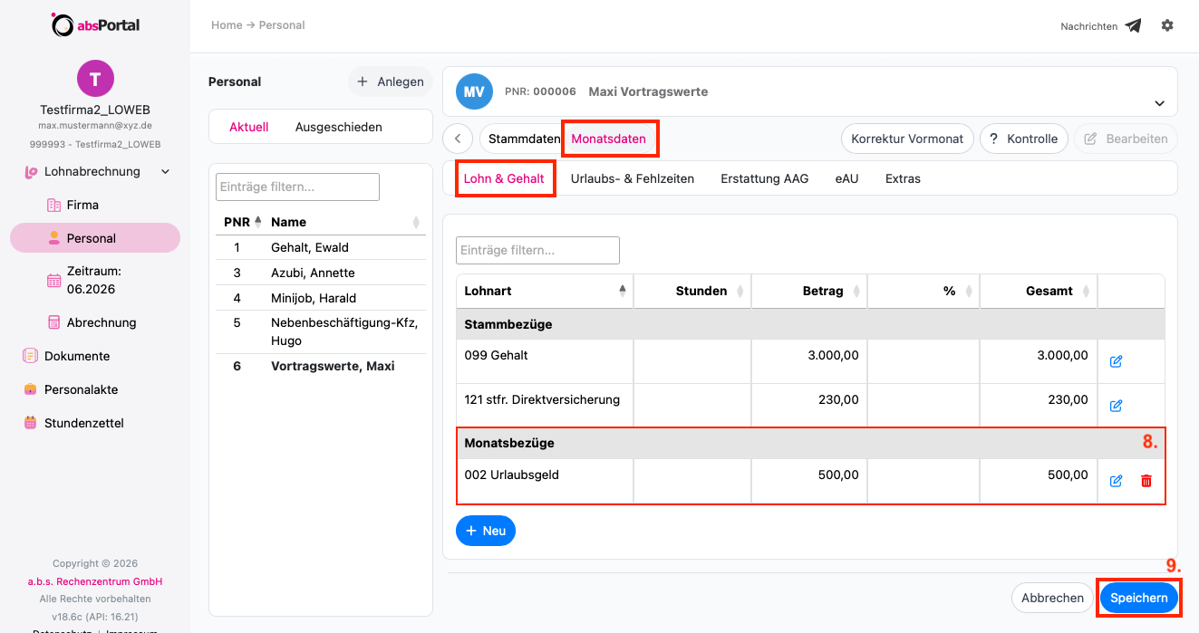Expand the Maxi Vortragswerte header panel
Screen dimensions: 1199x633
tap(1160, 103)
